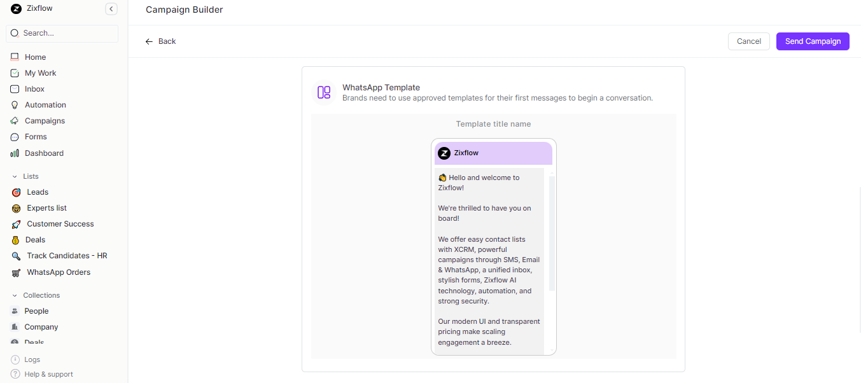Click inside the Search field
This screenshot has height=383, width=861.
62,32
